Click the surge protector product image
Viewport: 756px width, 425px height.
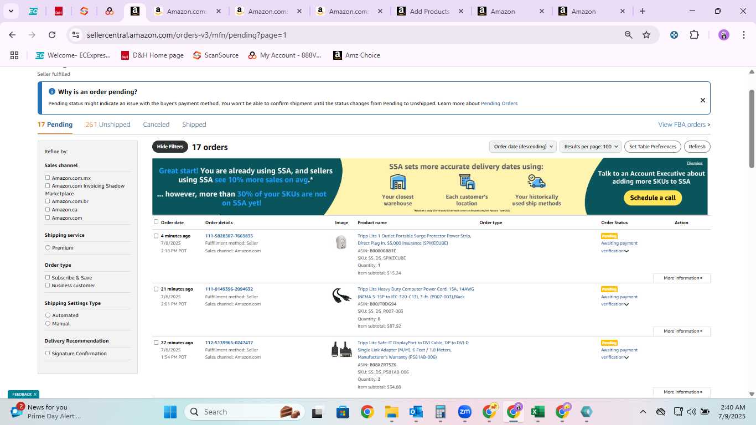click(x=341, y=242)
